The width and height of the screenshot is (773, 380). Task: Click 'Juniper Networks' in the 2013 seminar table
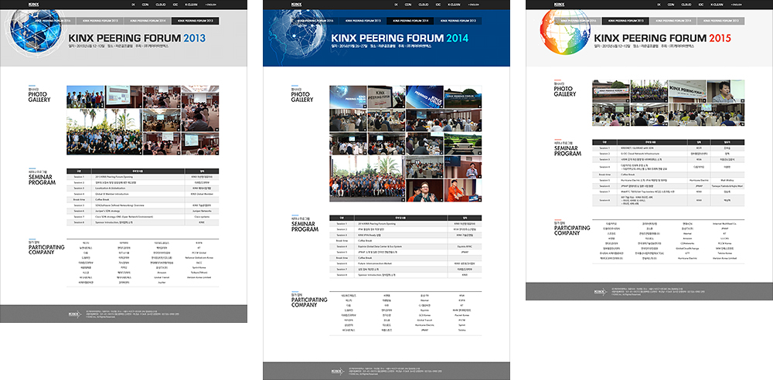point(201,211)
